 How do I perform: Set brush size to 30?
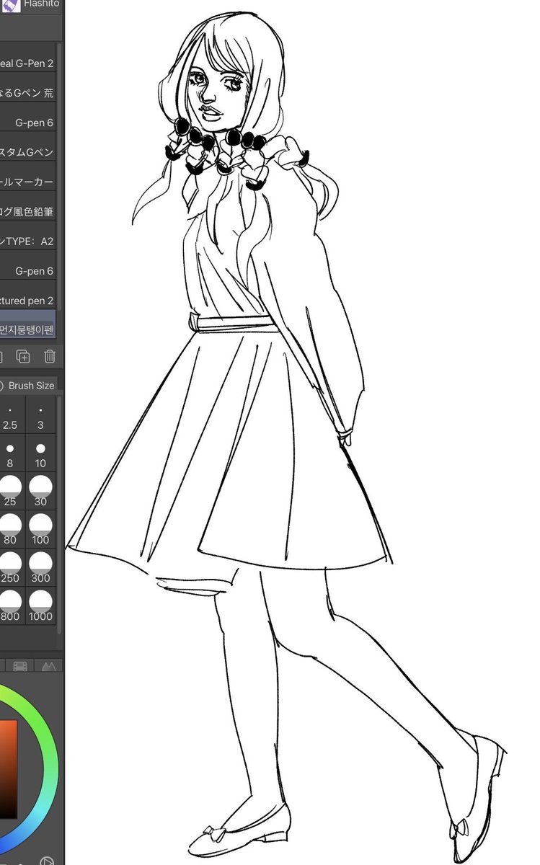tap(40, 492)
